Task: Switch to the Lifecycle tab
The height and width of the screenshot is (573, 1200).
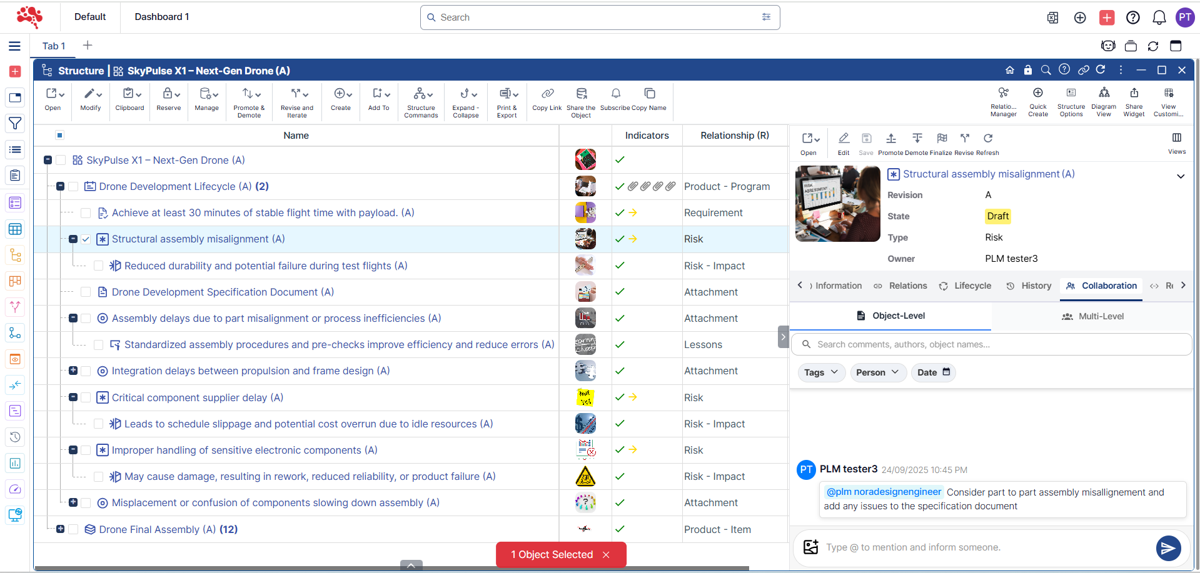Action: (972, 286)
